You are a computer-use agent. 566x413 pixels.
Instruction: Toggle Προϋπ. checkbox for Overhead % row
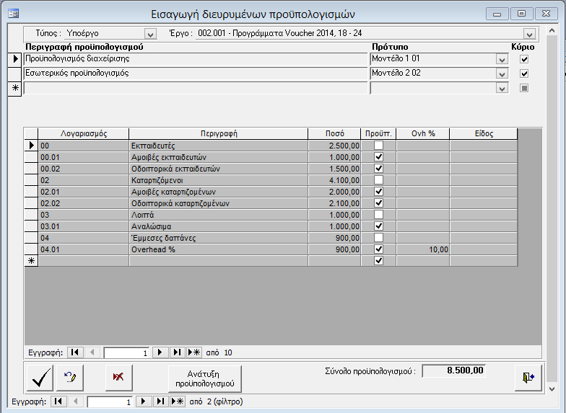tap(378, 249)
